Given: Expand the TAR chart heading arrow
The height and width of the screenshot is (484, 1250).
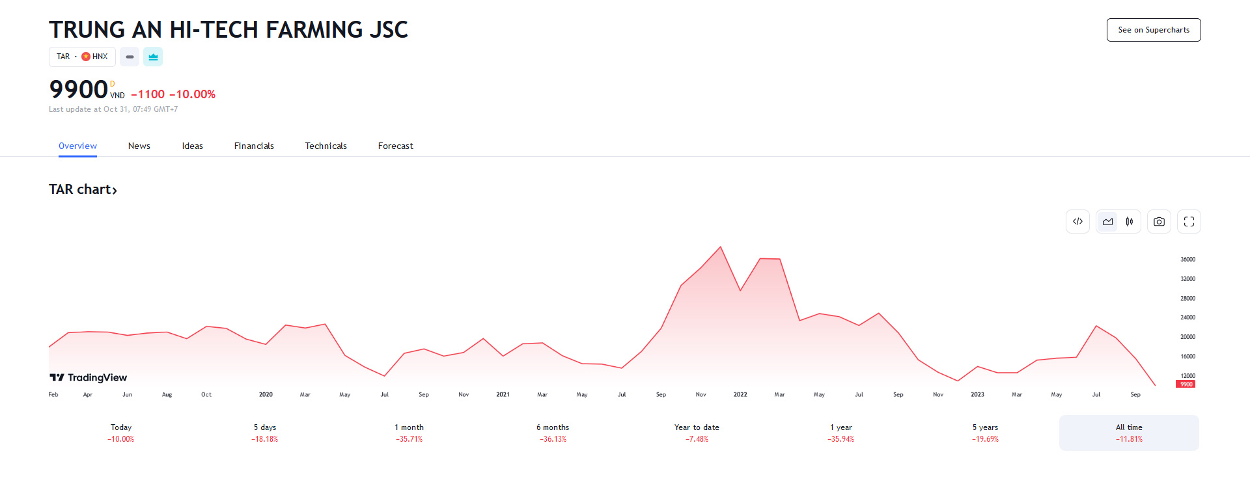Looking at the screenshot, I should pyautogui.click(x=115, y=190).
